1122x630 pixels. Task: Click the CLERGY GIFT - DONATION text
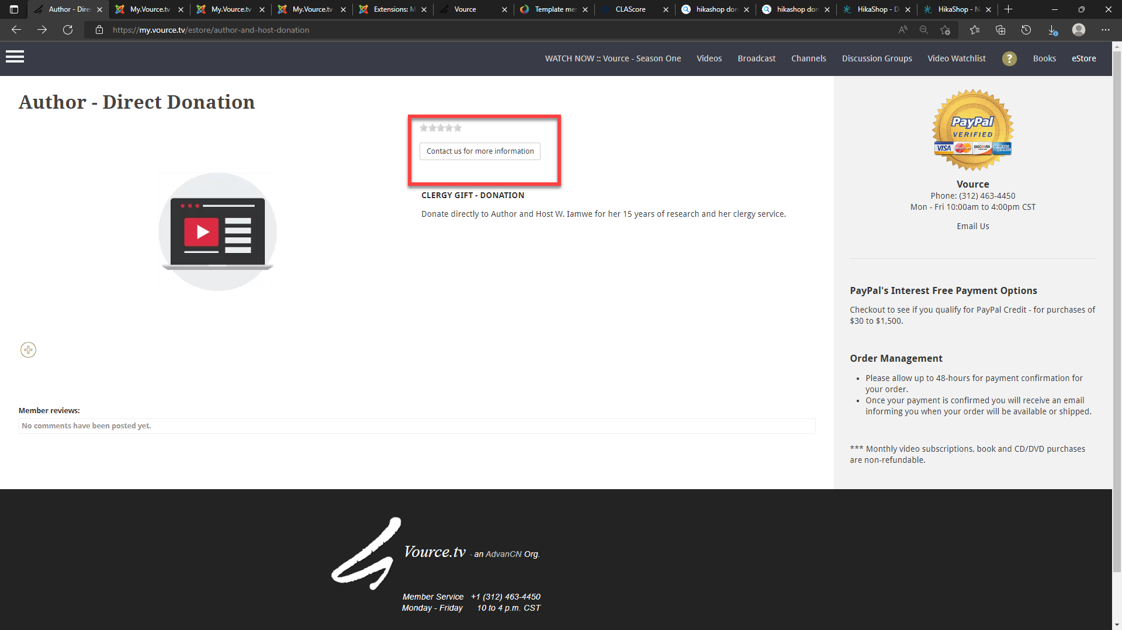[x=473, y=195]
